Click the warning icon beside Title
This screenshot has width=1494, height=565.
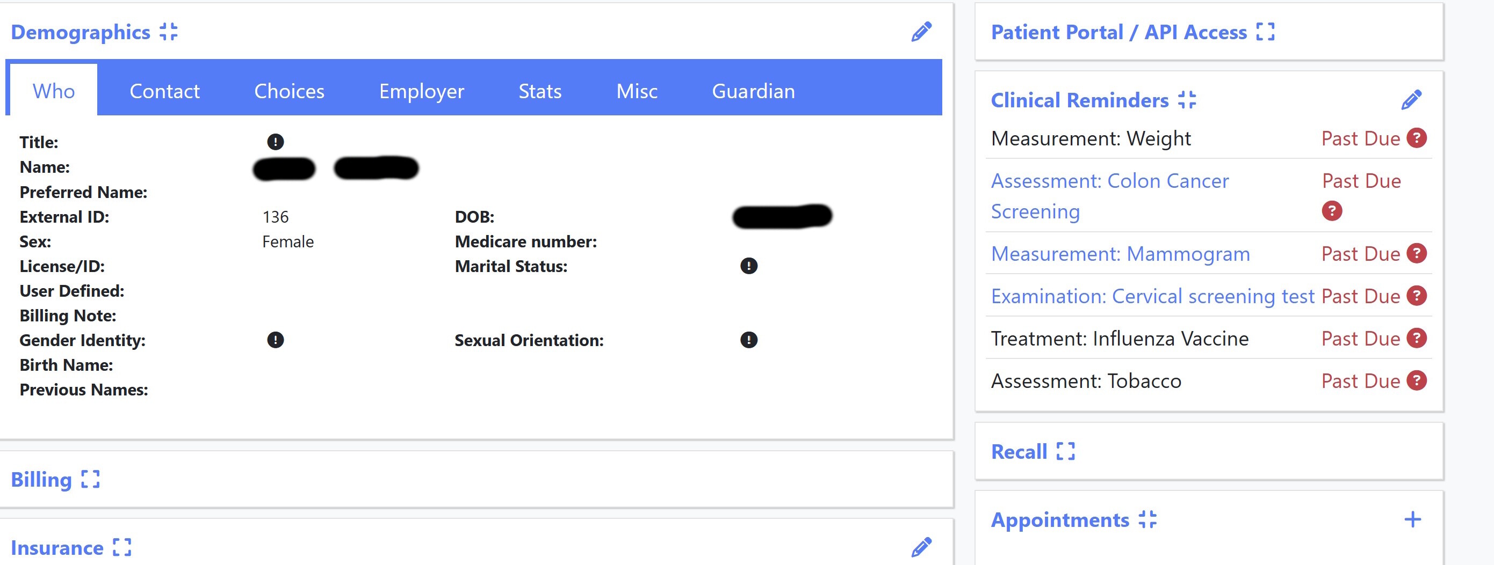click(276, 142)
